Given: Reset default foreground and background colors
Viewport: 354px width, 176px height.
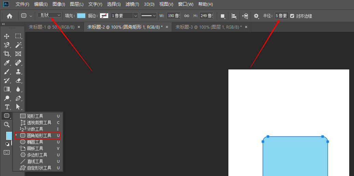Looking at the screenshot, I should coord(8,144).
